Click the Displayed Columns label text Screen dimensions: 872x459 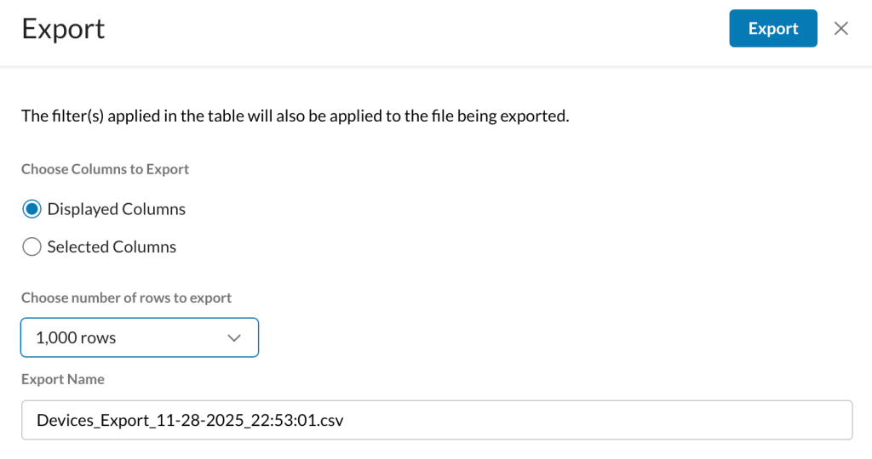pyautogui.click(x=116, y=209)
